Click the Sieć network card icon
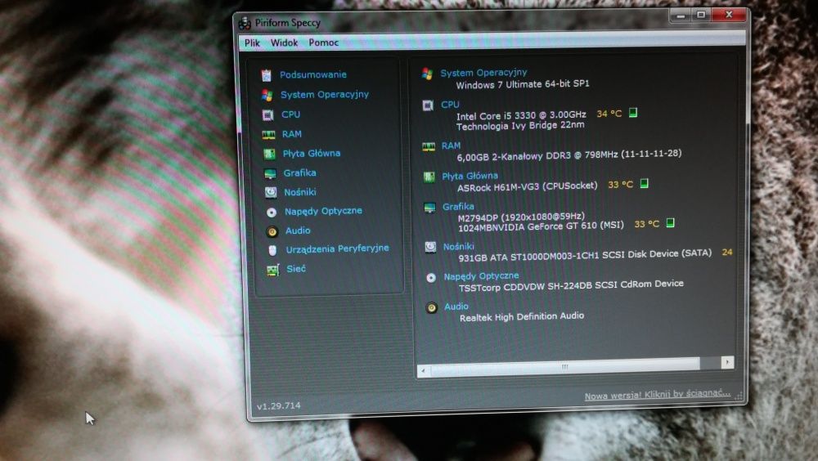The width and height of the screenshot is (818, 461). [273, 270]
